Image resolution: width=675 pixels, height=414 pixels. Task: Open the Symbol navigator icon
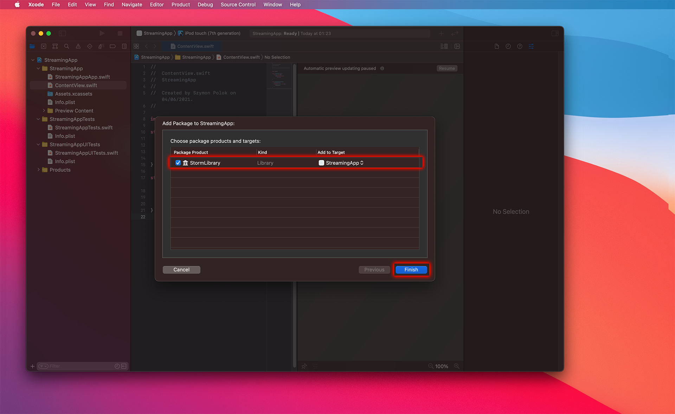tap(55, 46)
